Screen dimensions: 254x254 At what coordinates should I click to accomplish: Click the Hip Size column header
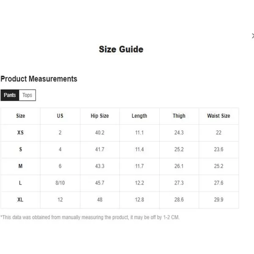click(99, 116)
